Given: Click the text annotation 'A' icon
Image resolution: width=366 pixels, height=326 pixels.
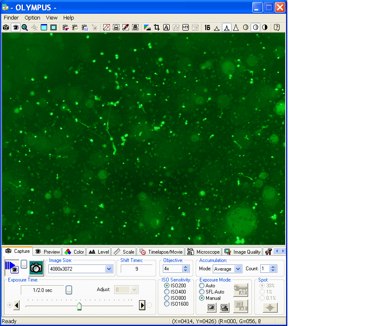Looking at the screenshot, I should tap(166, 27).
